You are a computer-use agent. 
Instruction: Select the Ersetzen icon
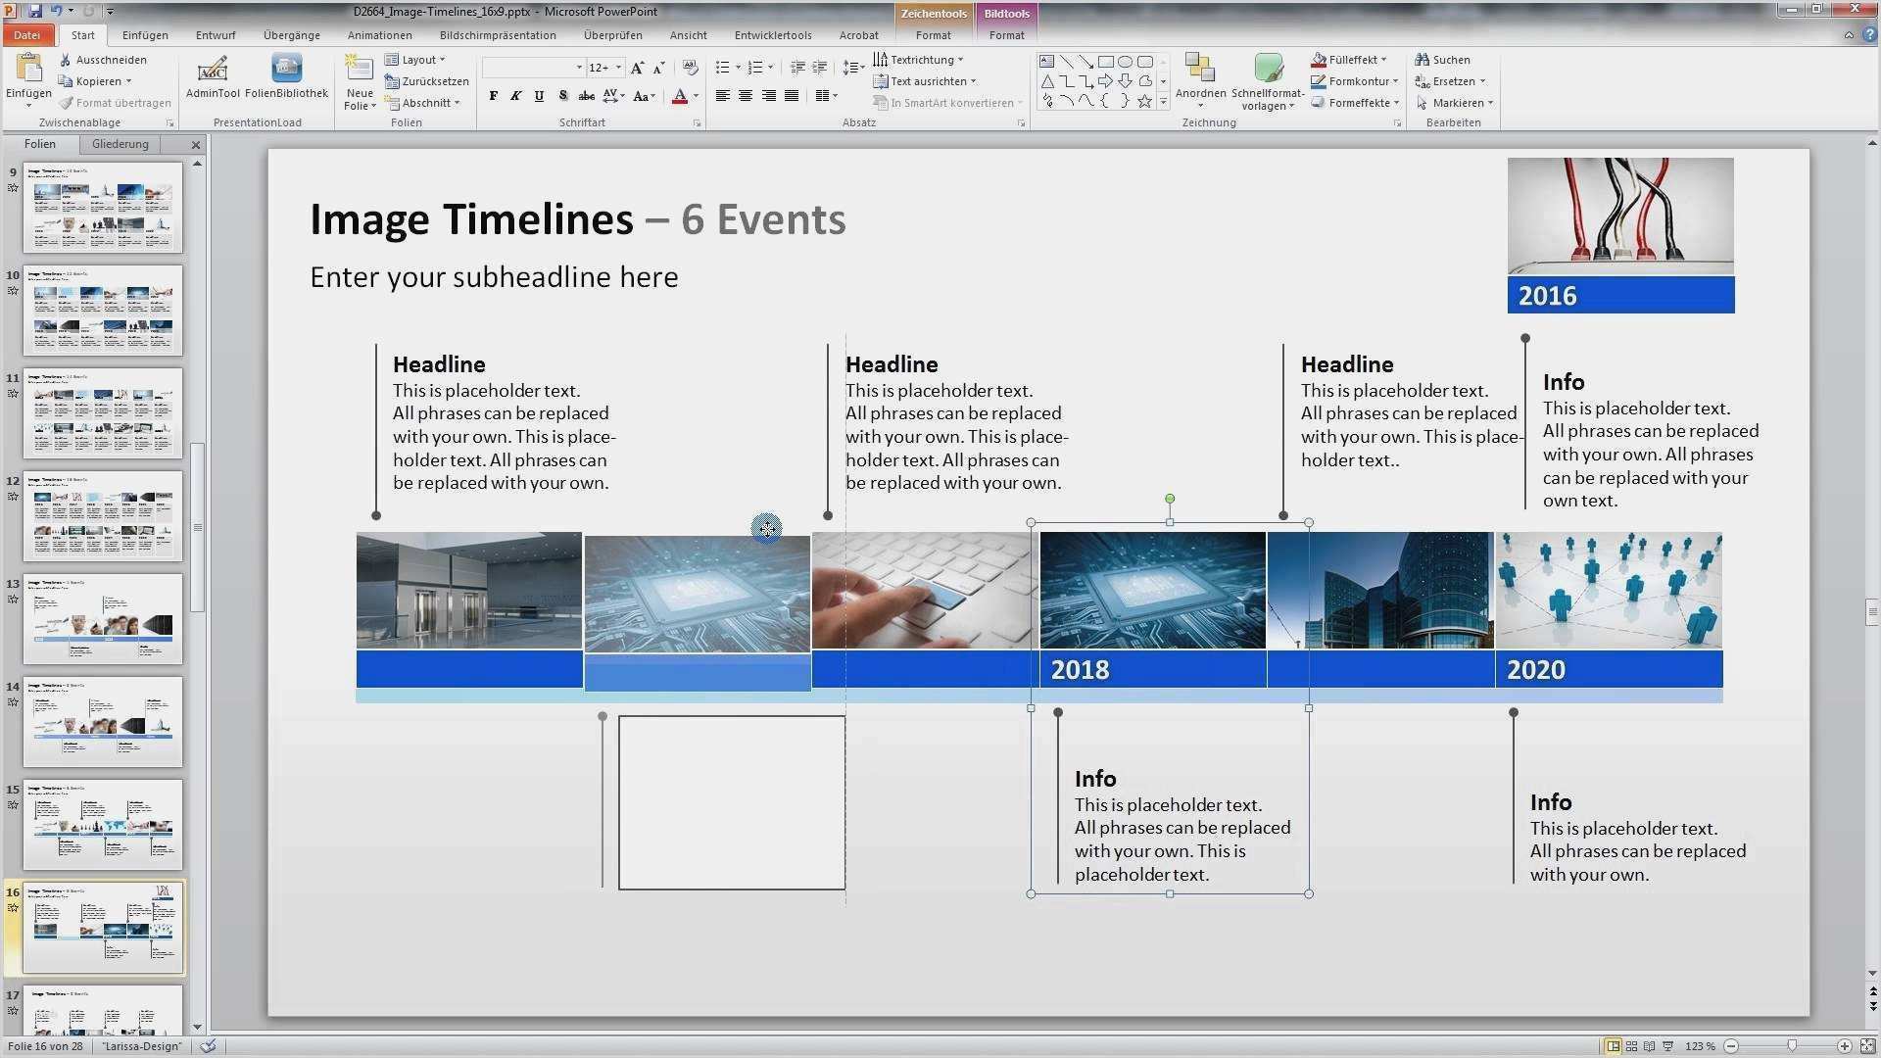[x=1447, y=81]
